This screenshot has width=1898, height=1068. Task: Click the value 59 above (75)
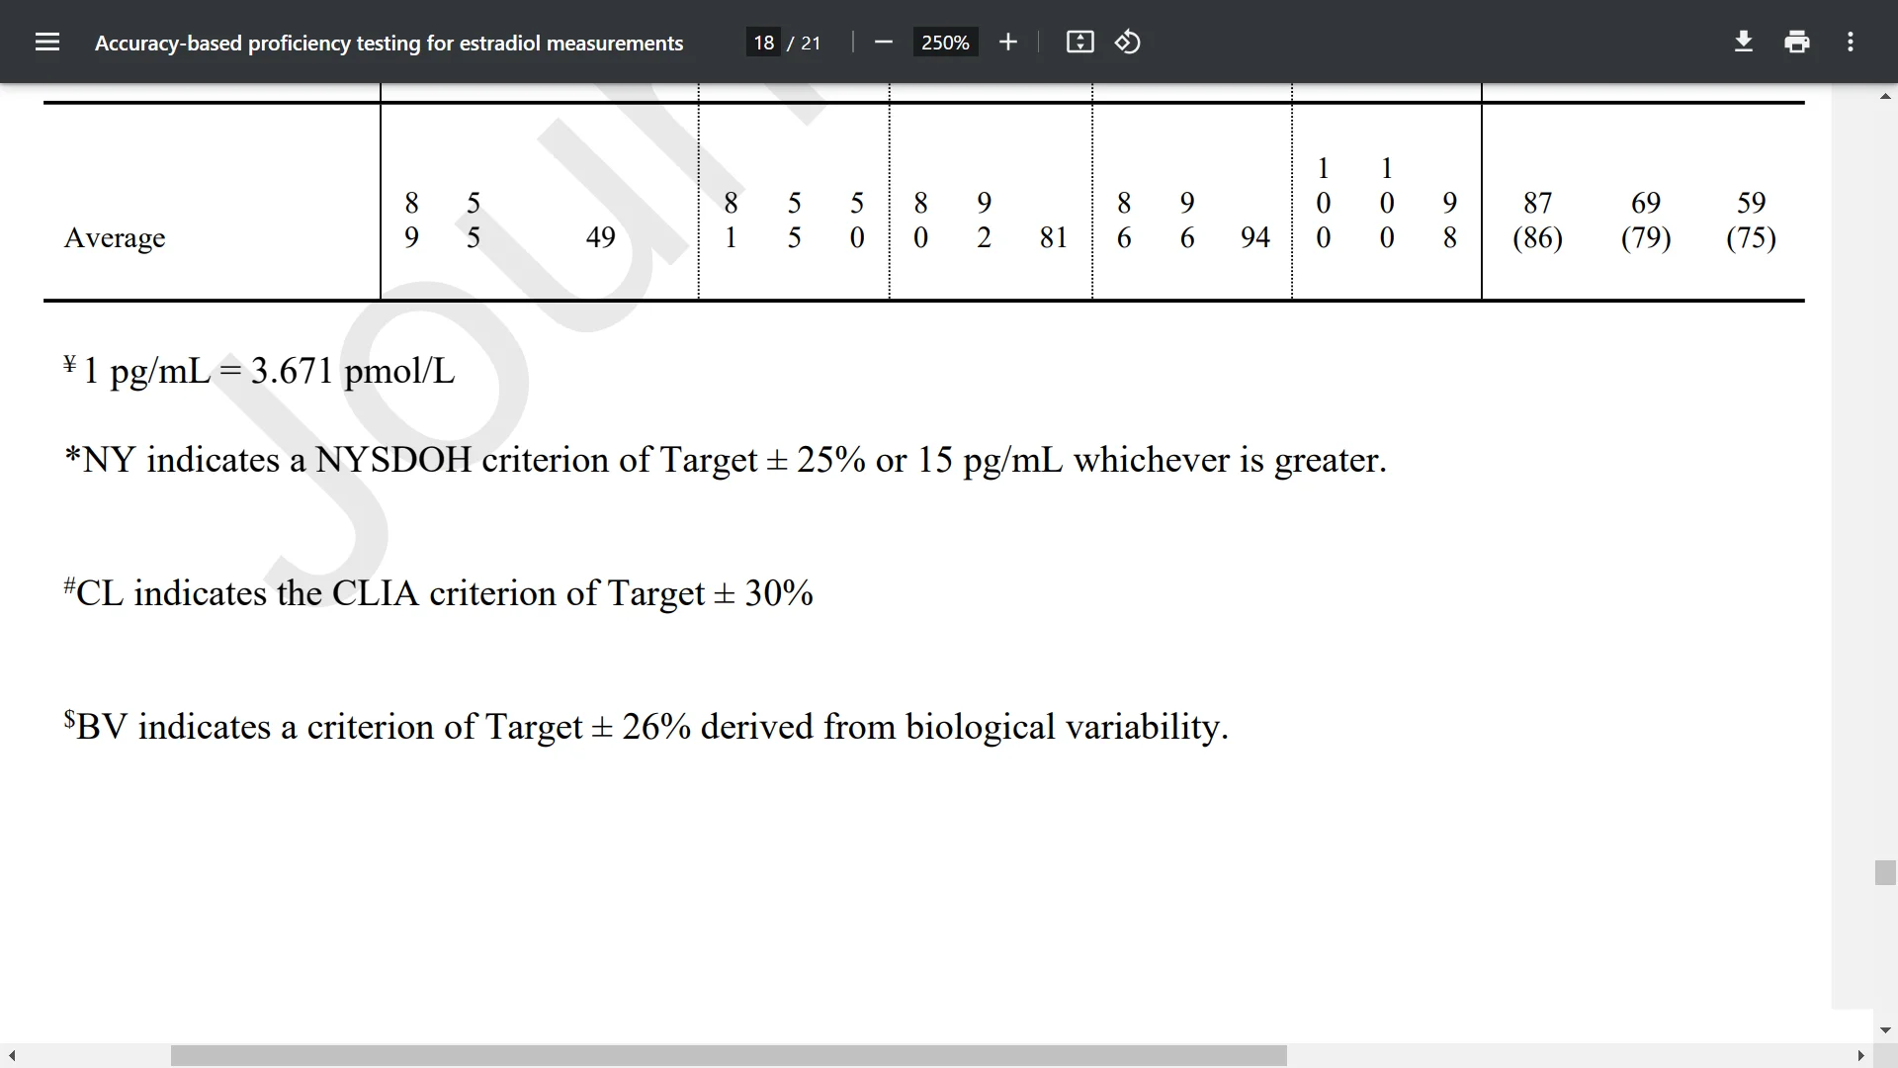[1751, 203]
